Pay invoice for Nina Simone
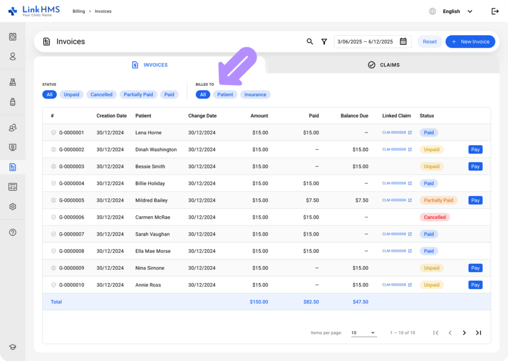 pos(475,268)
